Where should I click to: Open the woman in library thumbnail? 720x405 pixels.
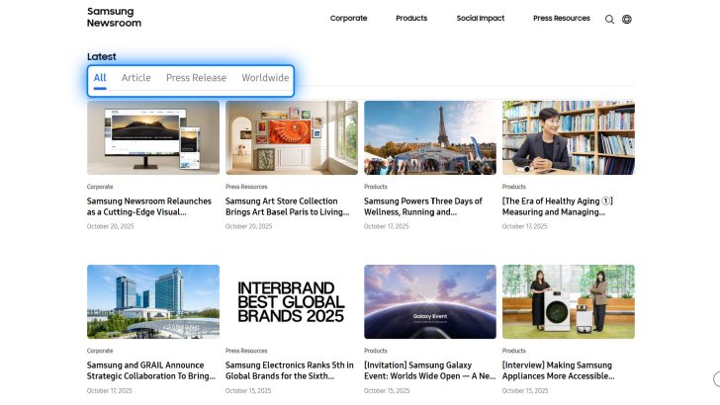coord(569,137)
